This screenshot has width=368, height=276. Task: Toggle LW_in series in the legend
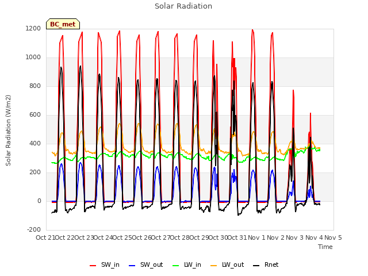click(187, 264)
